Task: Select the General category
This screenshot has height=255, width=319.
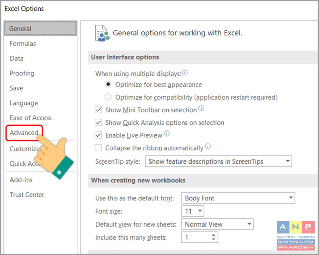Action: tap(40, 28)
